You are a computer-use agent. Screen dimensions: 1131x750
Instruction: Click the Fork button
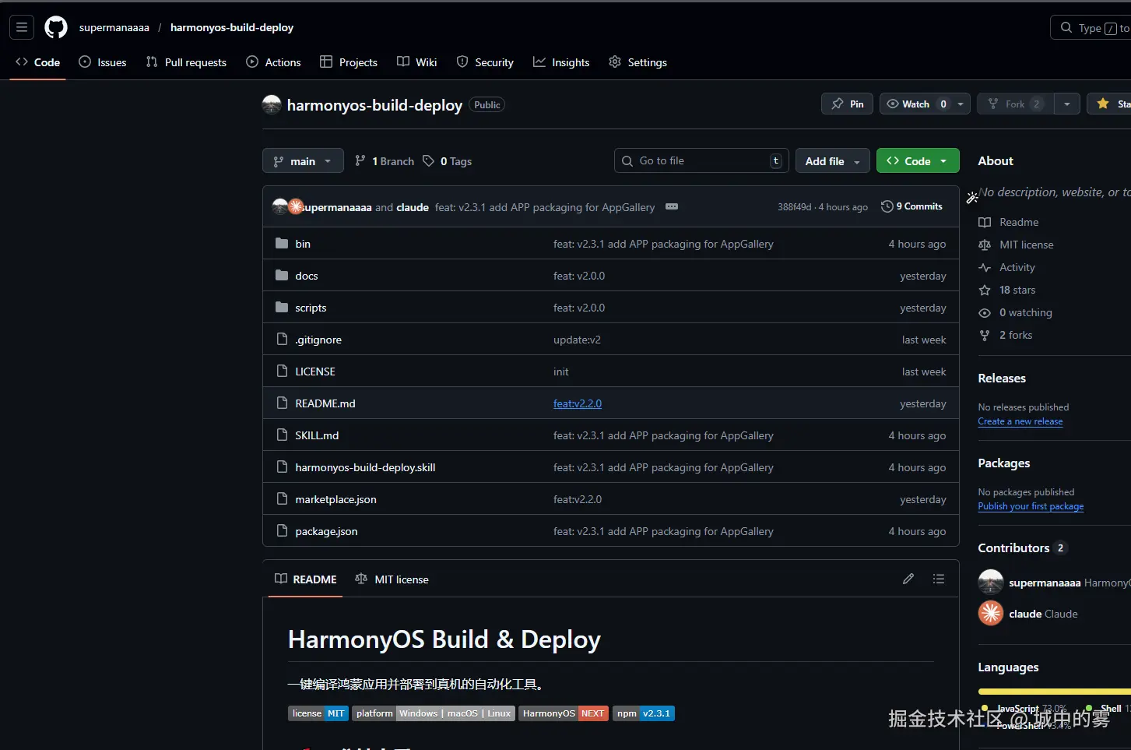[1015, 104]
